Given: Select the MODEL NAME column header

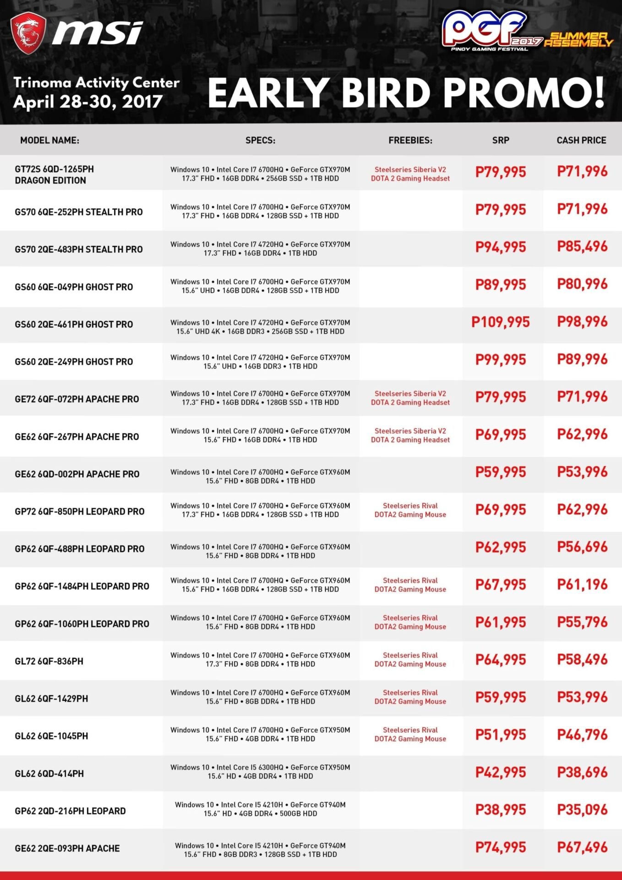Looking at the screenshot, I should [x=49, y=140].
